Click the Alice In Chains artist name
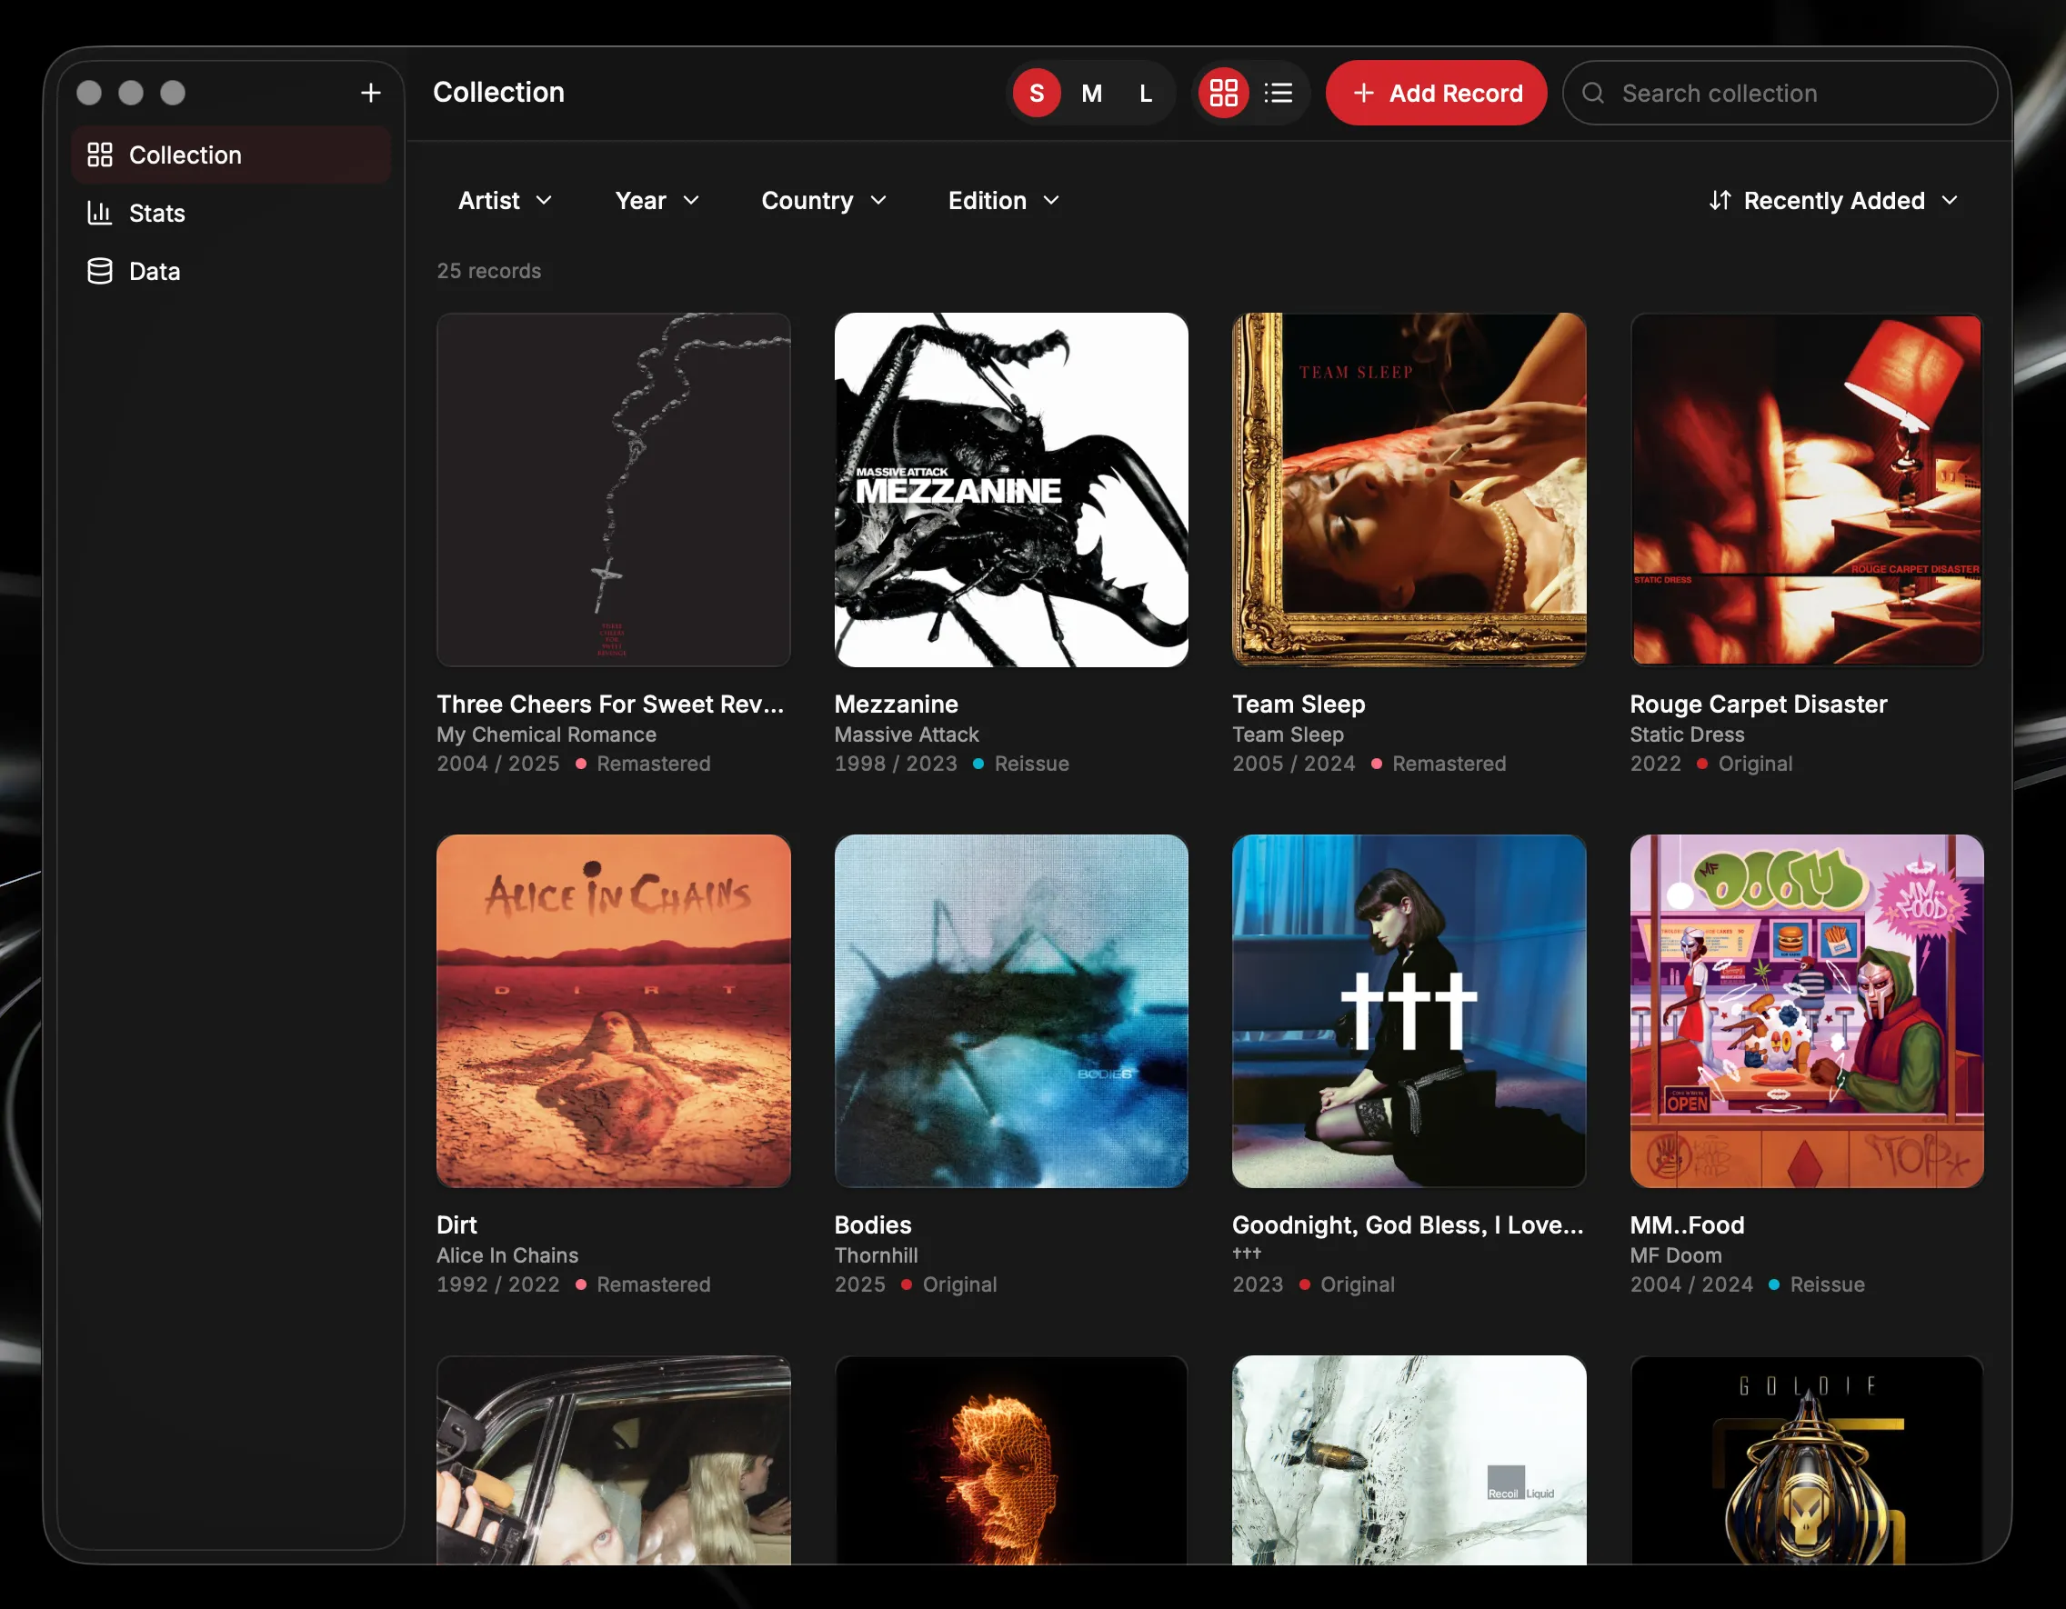Image resolution: width=2066 pixels, height=1609 pixels. 507,1255
